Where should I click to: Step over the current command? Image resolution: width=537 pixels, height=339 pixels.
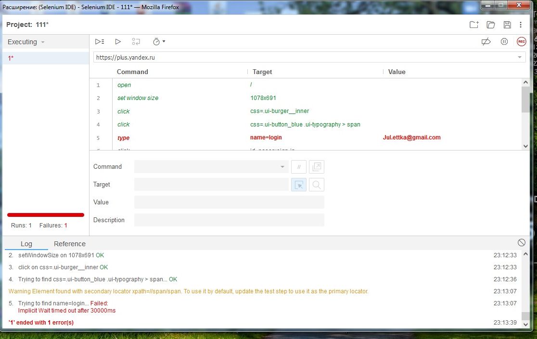pos(136,42)
